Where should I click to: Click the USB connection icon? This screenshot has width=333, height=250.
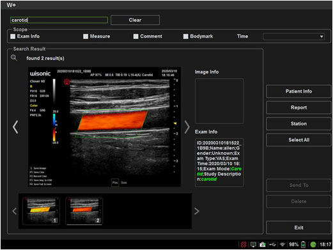coord(272,244)
